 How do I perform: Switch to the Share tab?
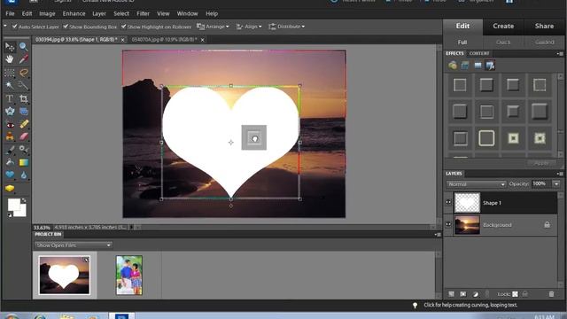544,26
